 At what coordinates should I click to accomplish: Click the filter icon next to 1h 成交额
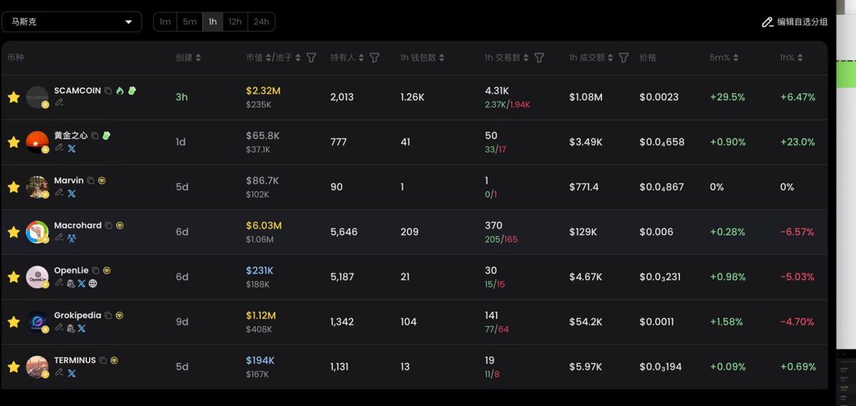[x=623, y=58]
